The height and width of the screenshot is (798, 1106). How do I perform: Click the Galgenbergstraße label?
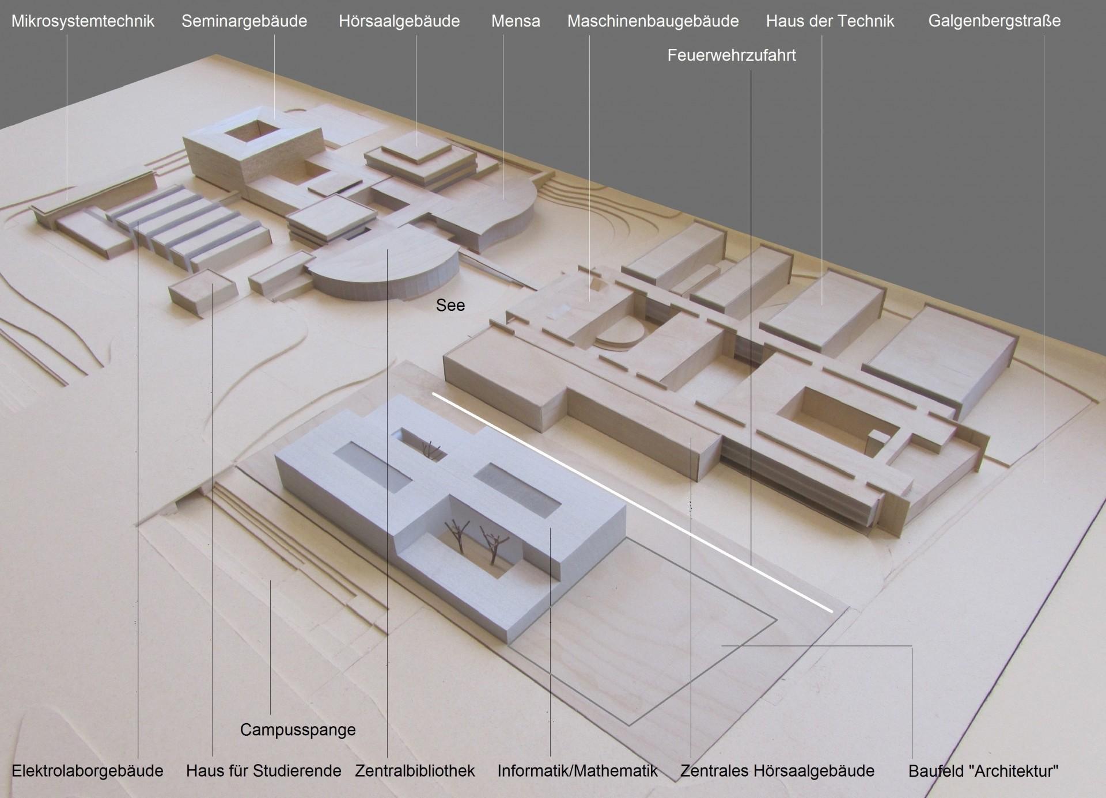tap(994, 21)
